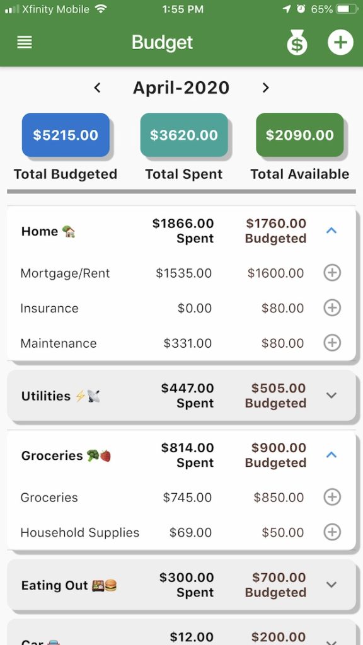Open the hamburger menu icon
Screen dimensions: 363x645
[x=25, y=42]
